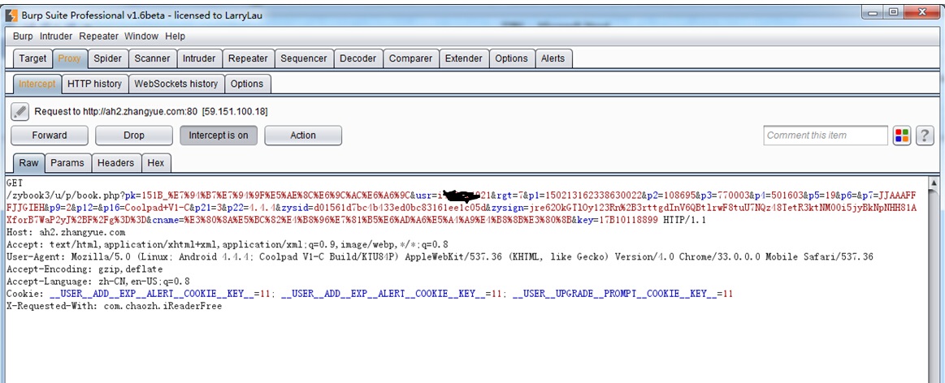The image size is (945, 383).
Task: Click the Accept: text/html header line
Action: [x=228, y=244]
